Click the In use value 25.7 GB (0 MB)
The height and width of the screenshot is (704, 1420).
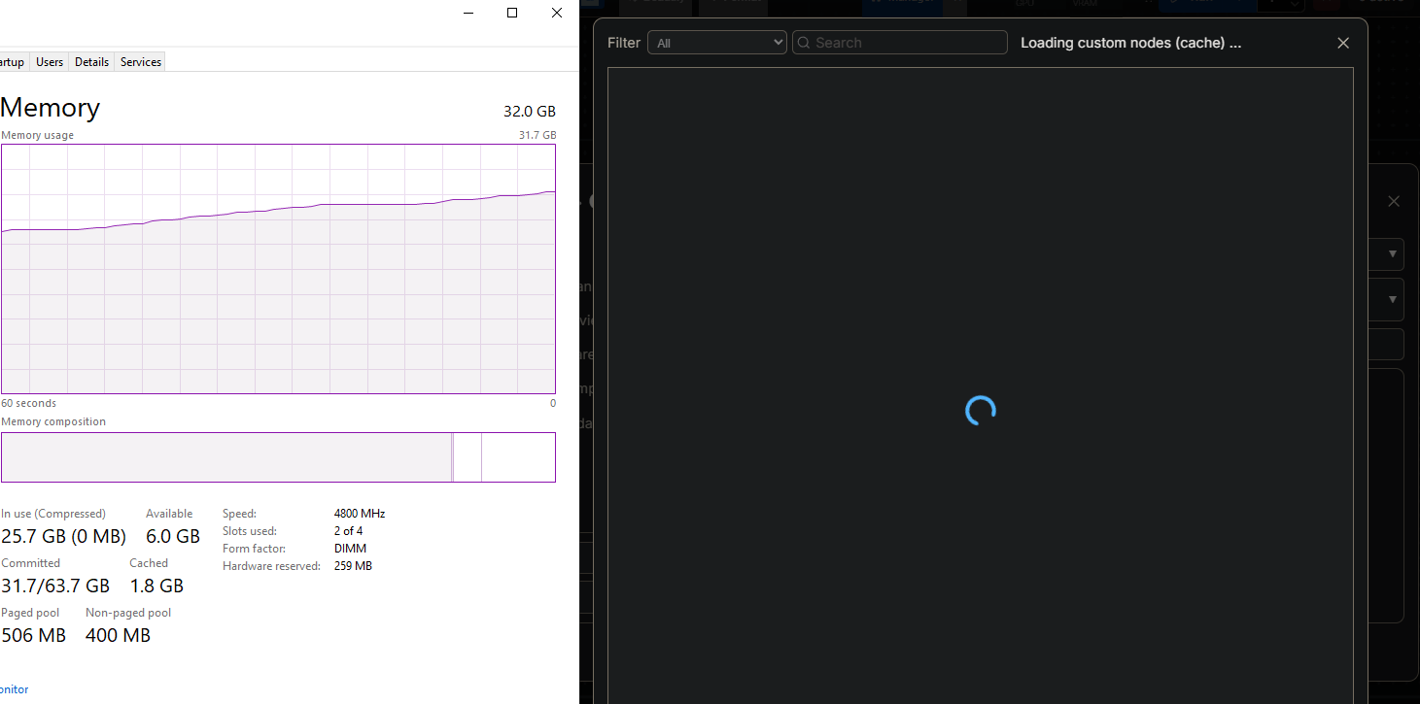[64, 536]
